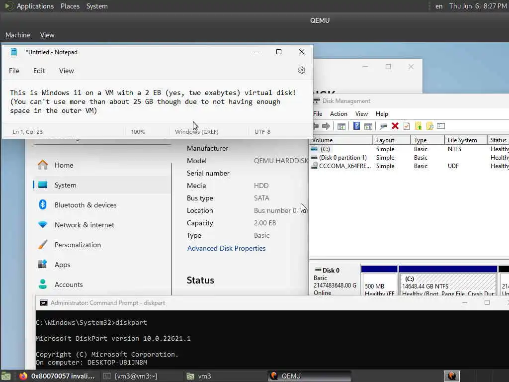The width and height of the screenshot is (509, 382).
Task: Click the Apps icon in Settings sidebar
Action: pyautogui.click(x=43, y=264)
